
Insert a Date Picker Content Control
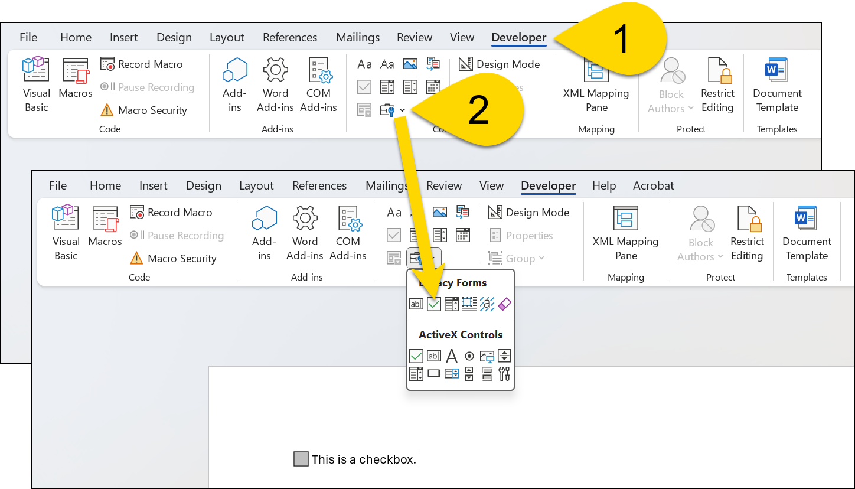point(462,234)
